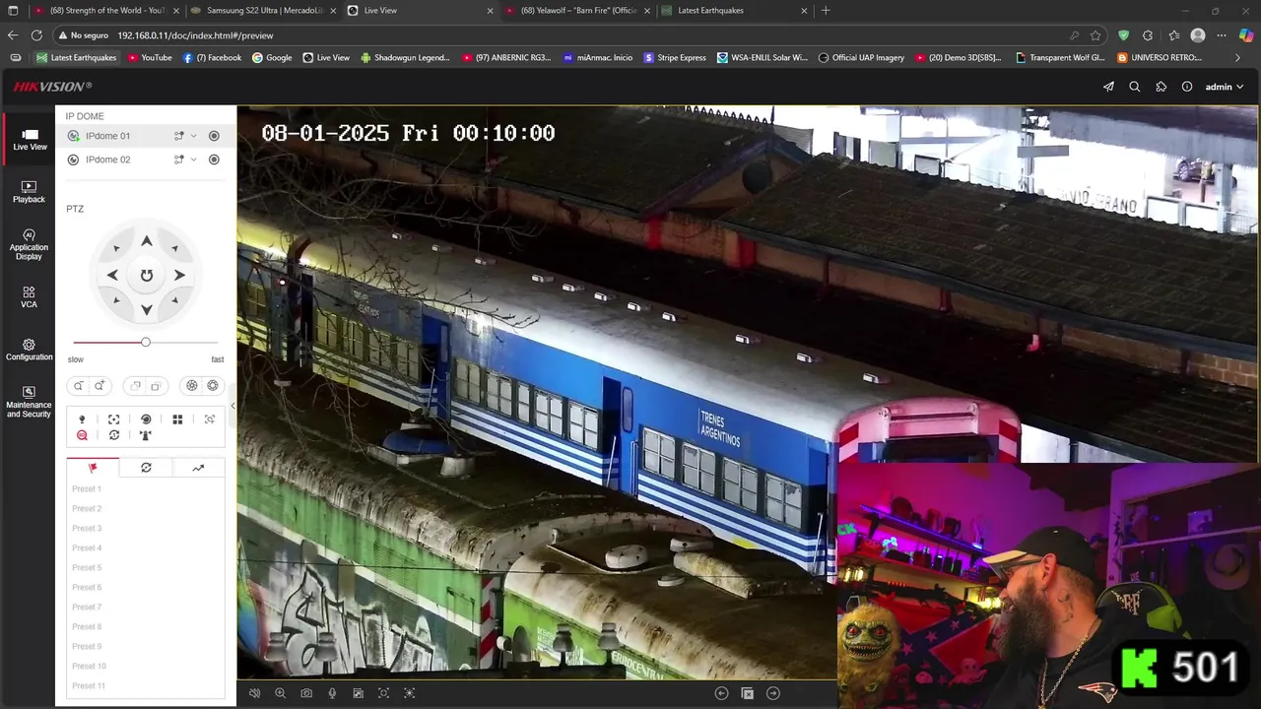1261x709 pixels.
Task: Switch to Samsung S22 Ultra MercadoLibre tab
Action: 263,11
